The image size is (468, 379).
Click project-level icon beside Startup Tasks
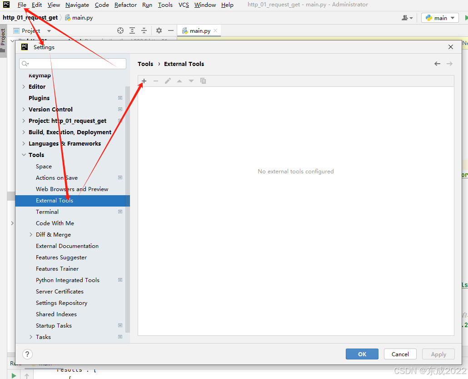coord(120,325)
